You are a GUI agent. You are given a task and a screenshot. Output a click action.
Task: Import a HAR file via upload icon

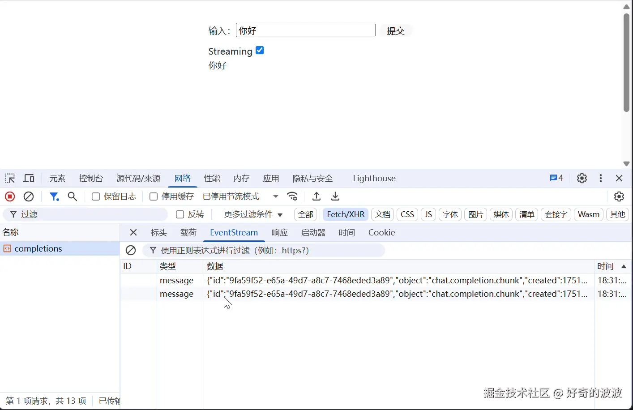coord(316,196)
